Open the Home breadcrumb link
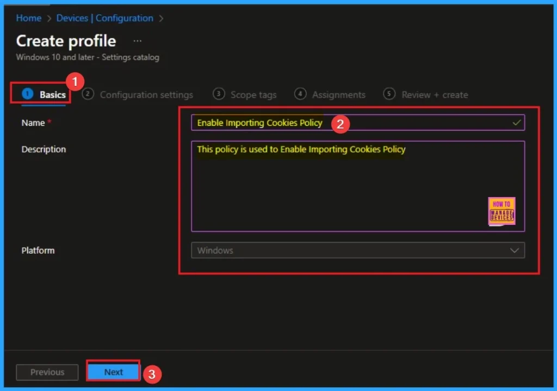The width and height of the screenshot is (557, 391). pos(29,18)
